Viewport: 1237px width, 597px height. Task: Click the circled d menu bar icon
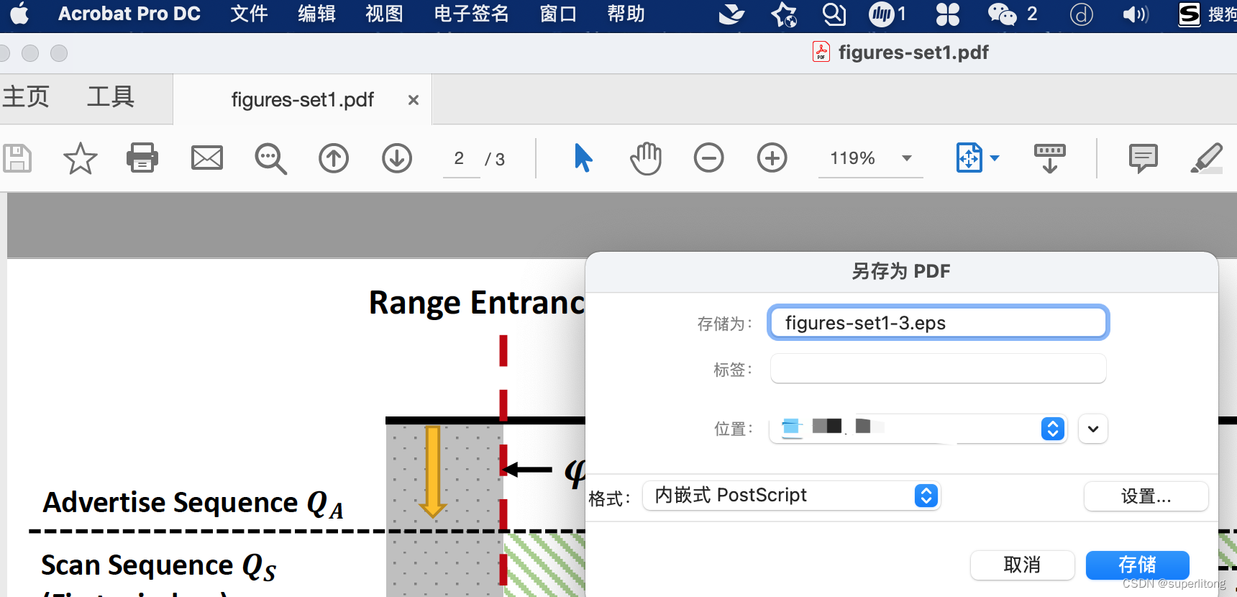click(x=1081, y=14)
